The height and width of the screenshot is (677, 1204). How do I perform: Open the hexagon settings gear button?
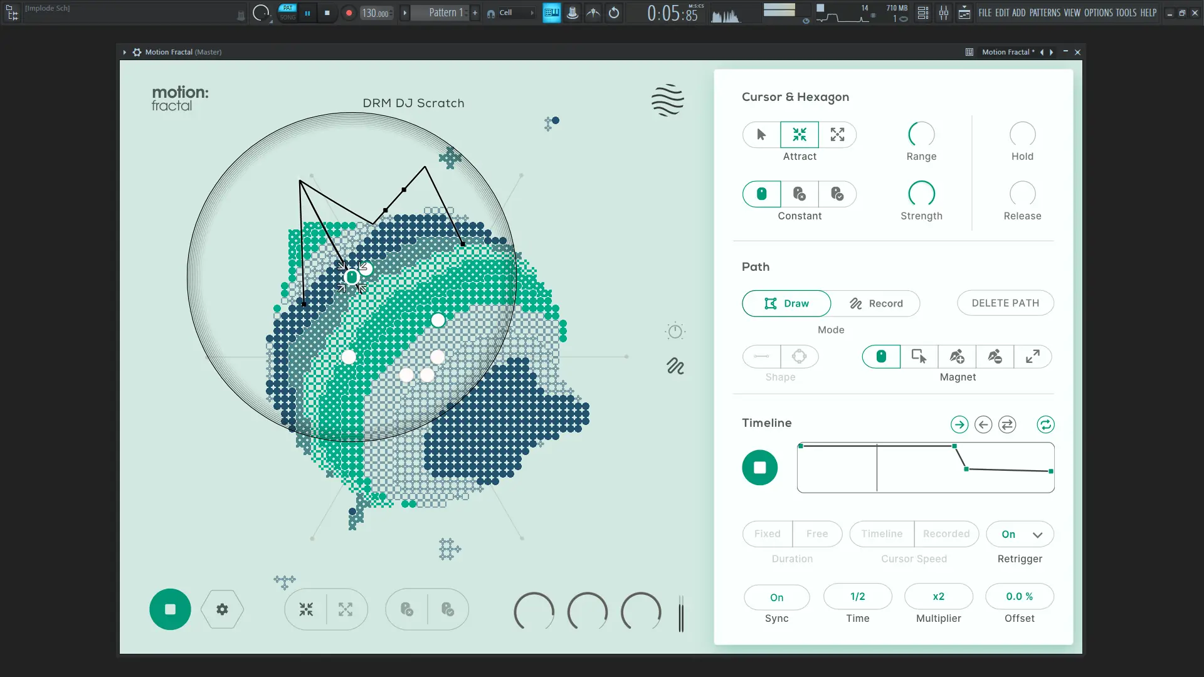[222, 609]
